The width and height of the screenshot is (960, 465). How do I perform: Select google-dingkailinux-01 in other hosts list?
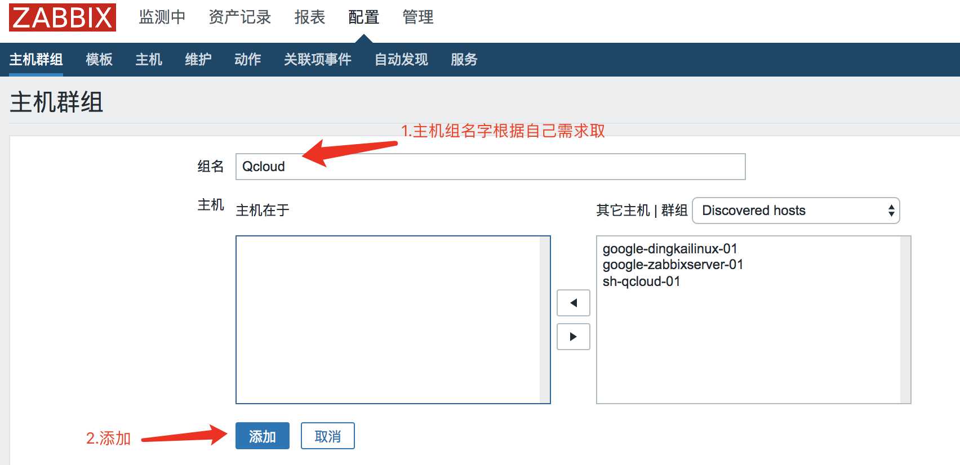[670, 248]
